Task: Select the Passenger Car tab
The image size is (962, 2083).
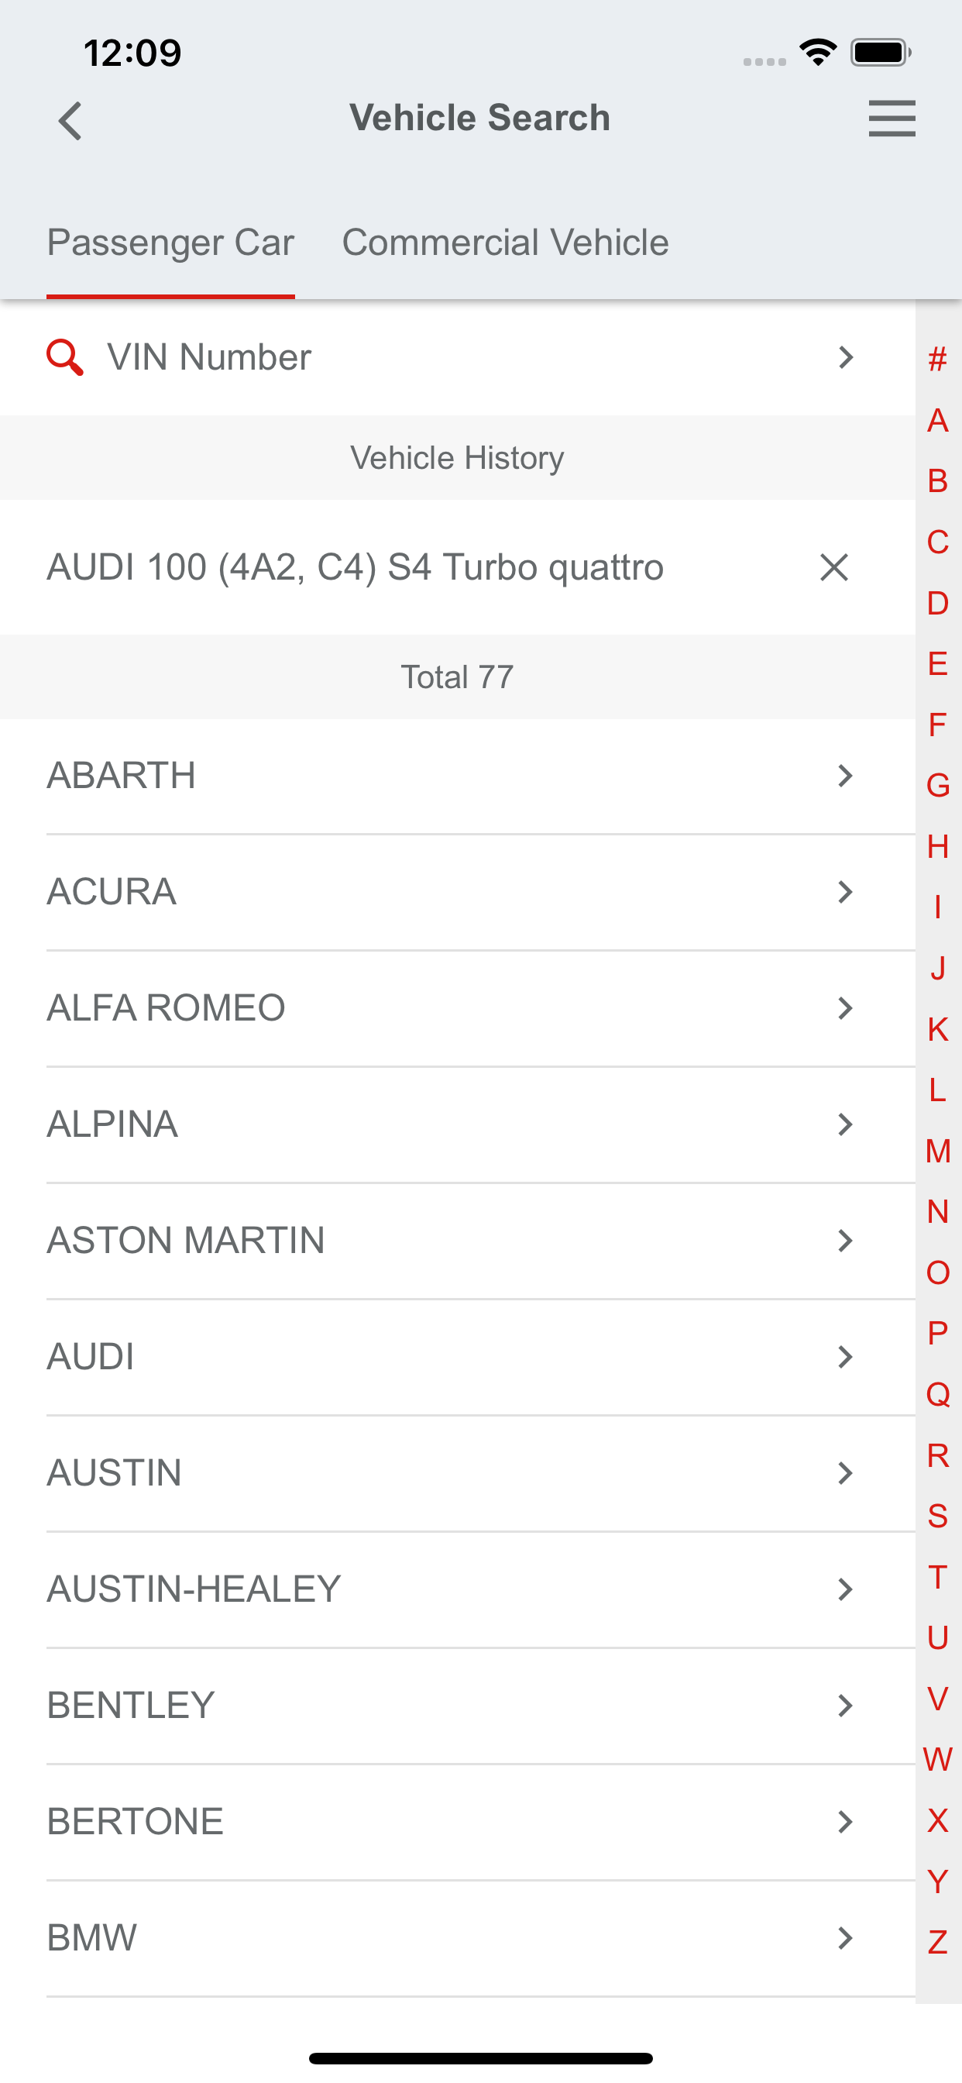Action: [170, 243]
